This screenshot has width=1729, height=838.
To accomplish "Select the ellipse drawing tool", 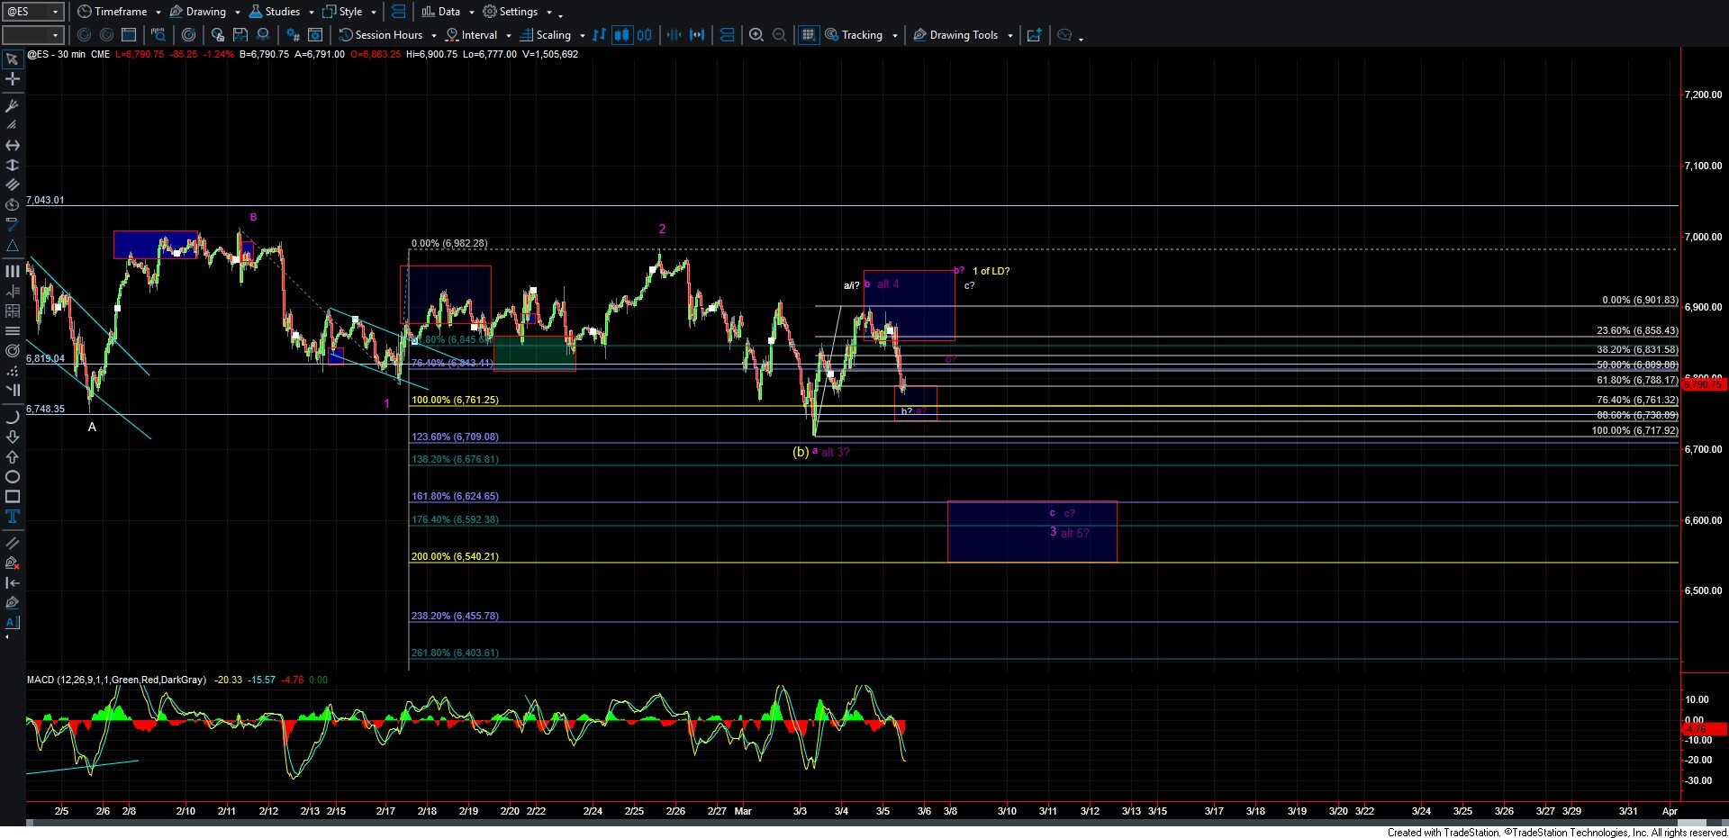I will tap(13, 477).
